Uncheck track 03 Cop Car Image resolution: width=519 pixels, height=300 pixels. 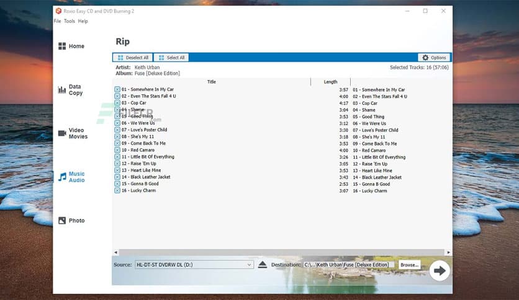117,103
